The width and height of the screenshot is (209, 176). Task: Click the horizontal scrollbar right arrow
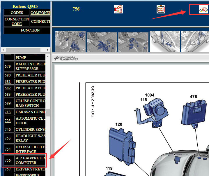coord(48,50)
